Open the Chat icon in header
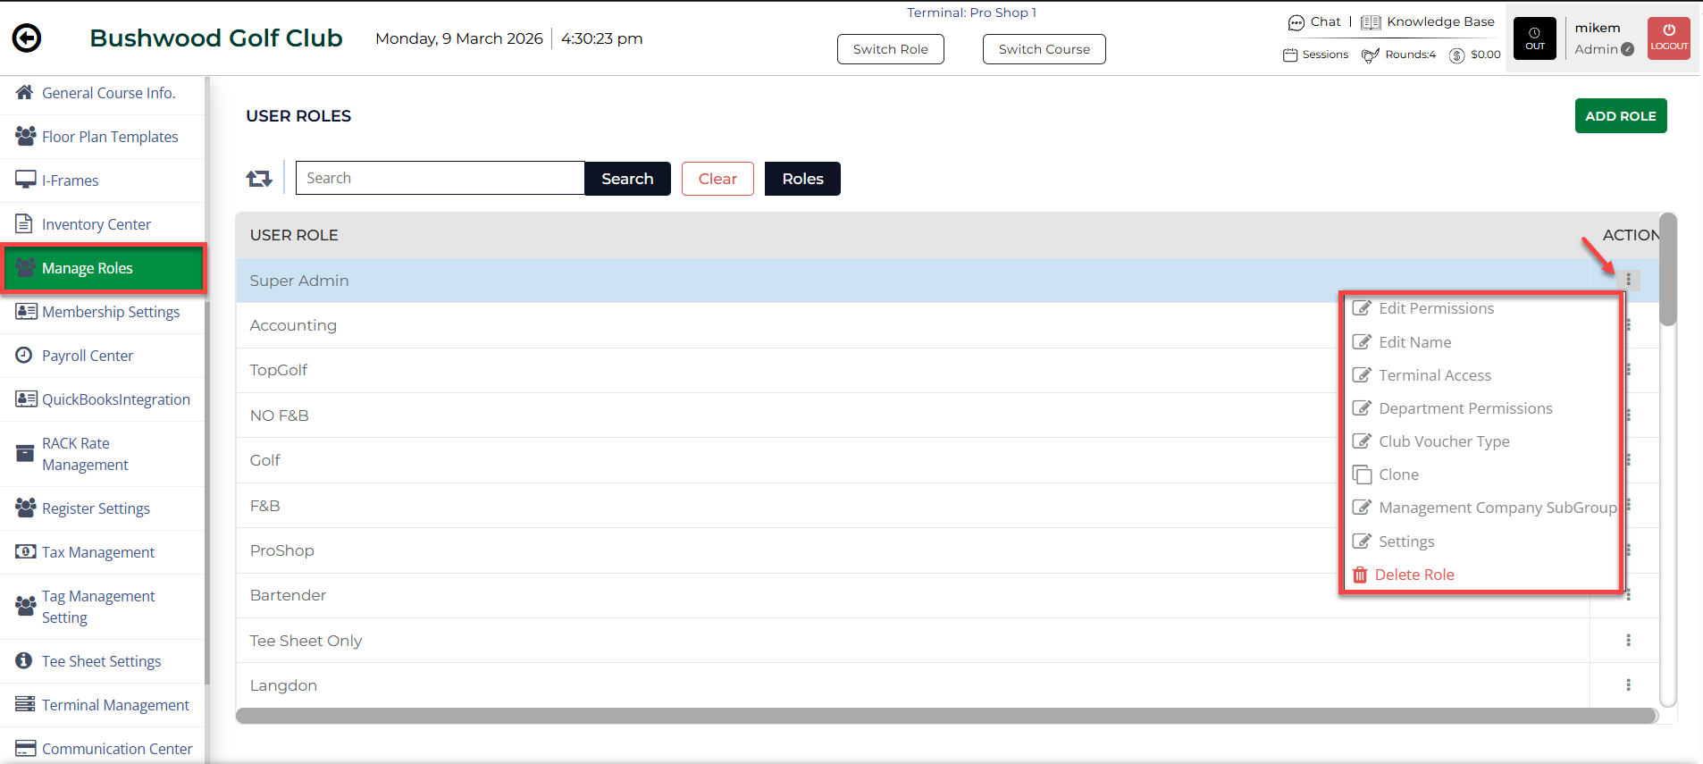Screen dimensions: 1703x764 (1296, 22)
